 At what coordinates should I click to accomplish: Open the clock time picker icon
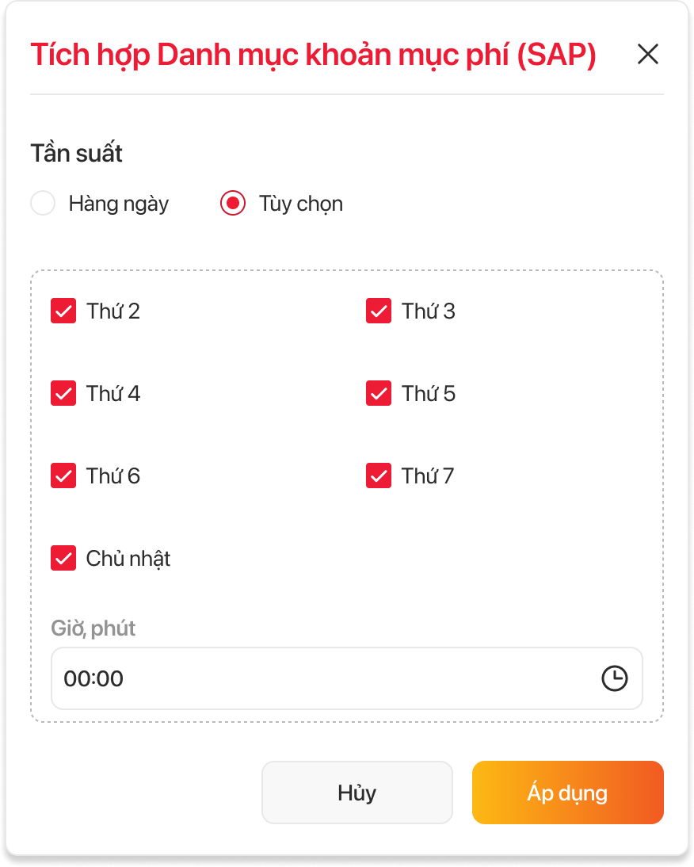[x=614, y=678]
